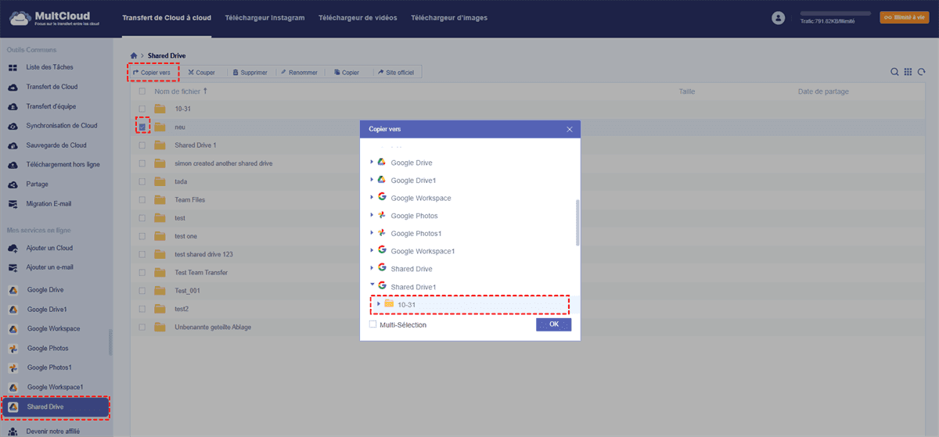Expand Google Drive1 node in dialog tree
Viewport: 939px width, 437px height.
tap(372, 181)
